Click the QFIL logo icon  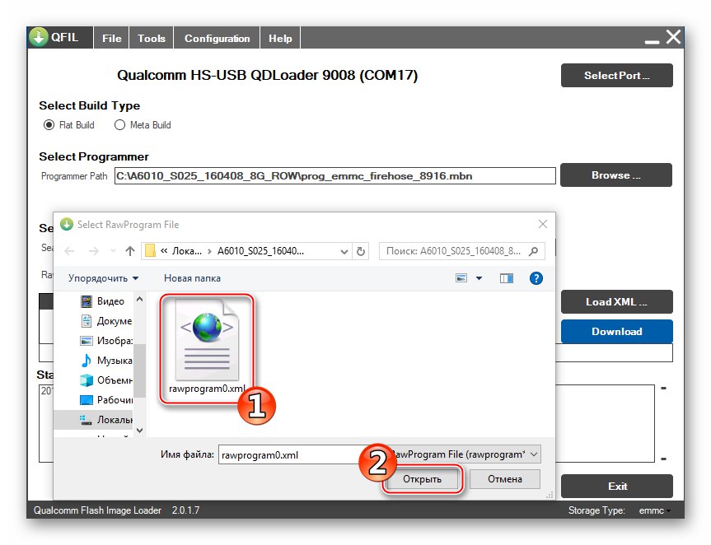tap(39, 37)
